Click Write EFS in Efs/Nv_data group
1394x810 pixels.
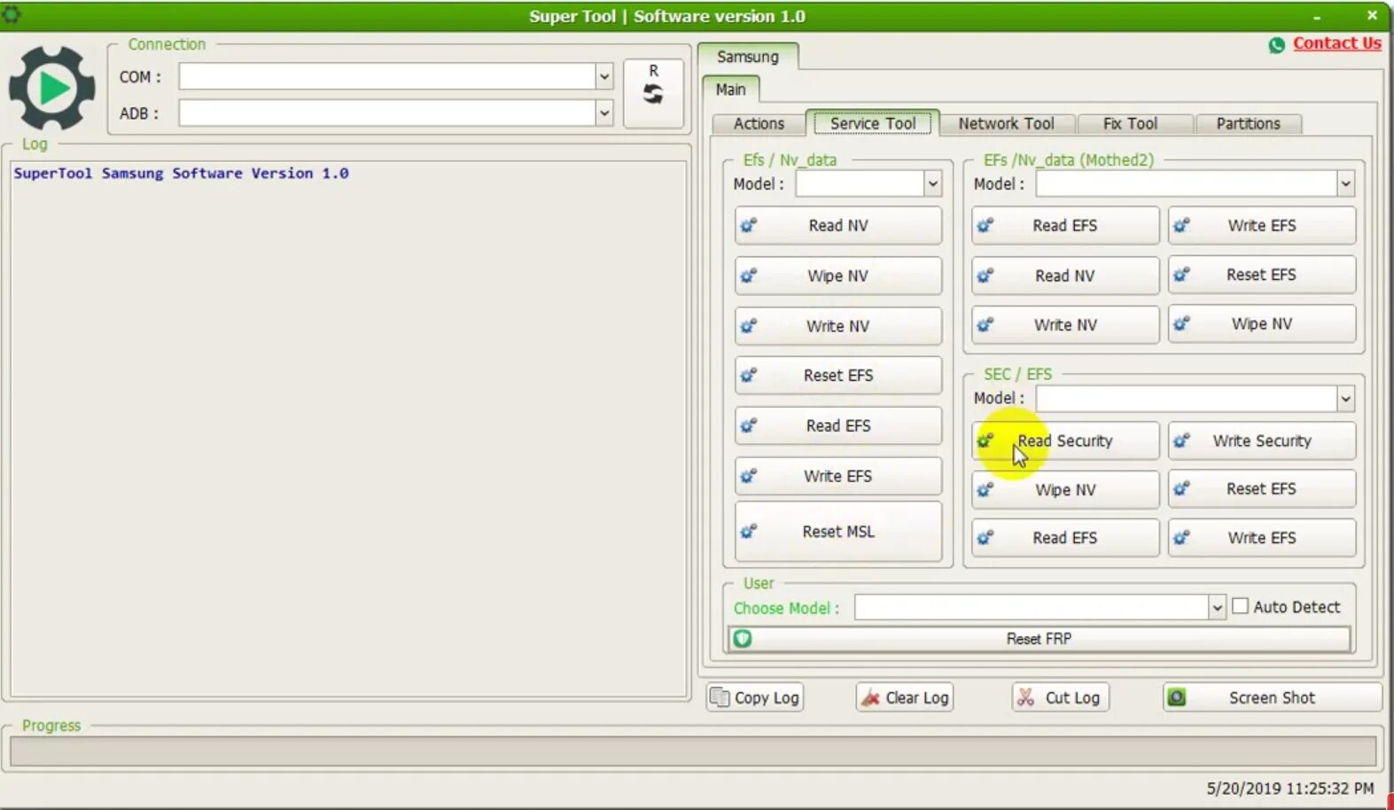click(x=838, y=476)
